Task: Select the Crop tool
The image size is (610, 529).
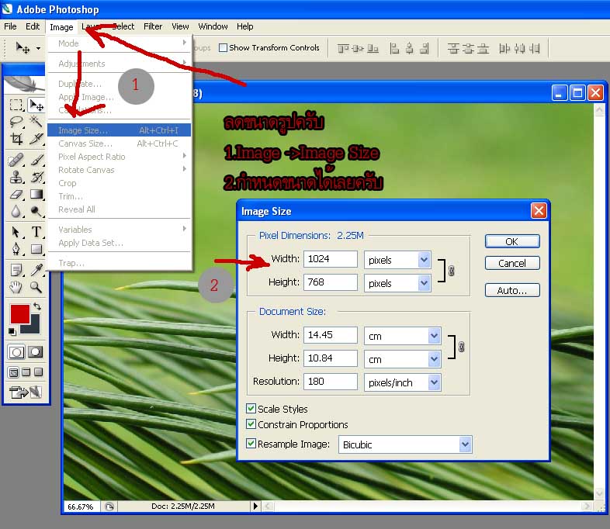Action: point(16,139)
